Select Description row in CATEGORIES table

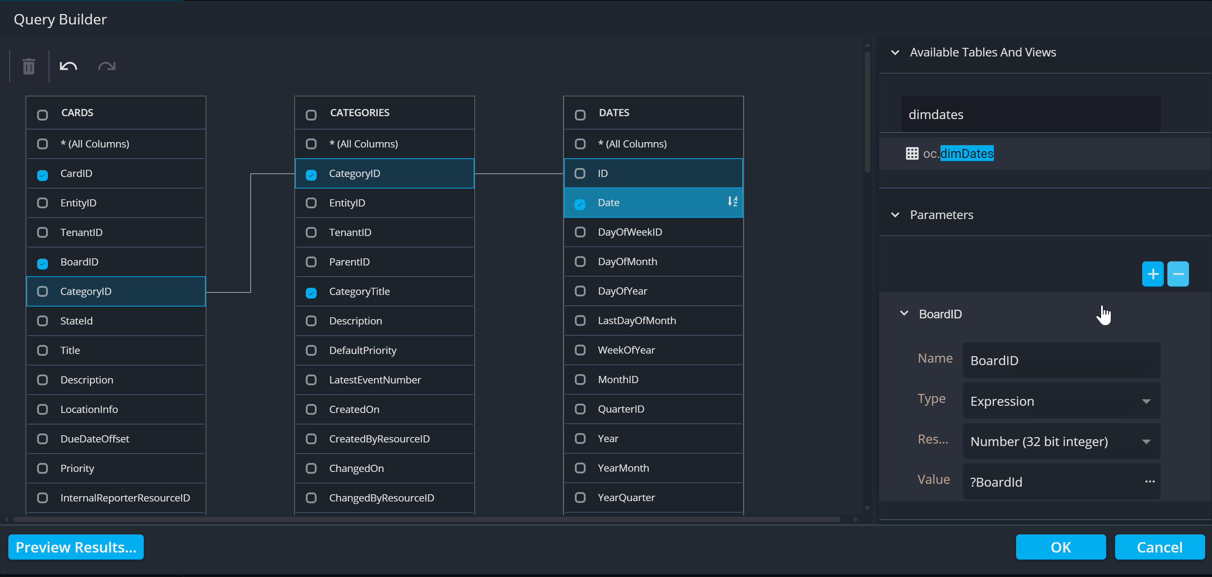(384, 321)
